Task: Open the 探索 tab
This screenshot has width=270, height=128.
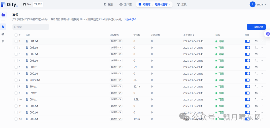Action: tap(108, 4)
